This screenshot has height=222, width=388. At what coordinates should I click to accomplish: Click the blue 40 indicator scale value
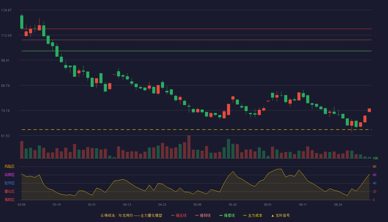click(x=374, y=183)
